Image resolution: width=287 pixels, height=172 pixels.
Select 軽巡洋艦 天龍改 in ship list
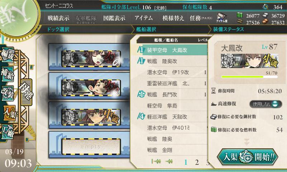point(173,116)
